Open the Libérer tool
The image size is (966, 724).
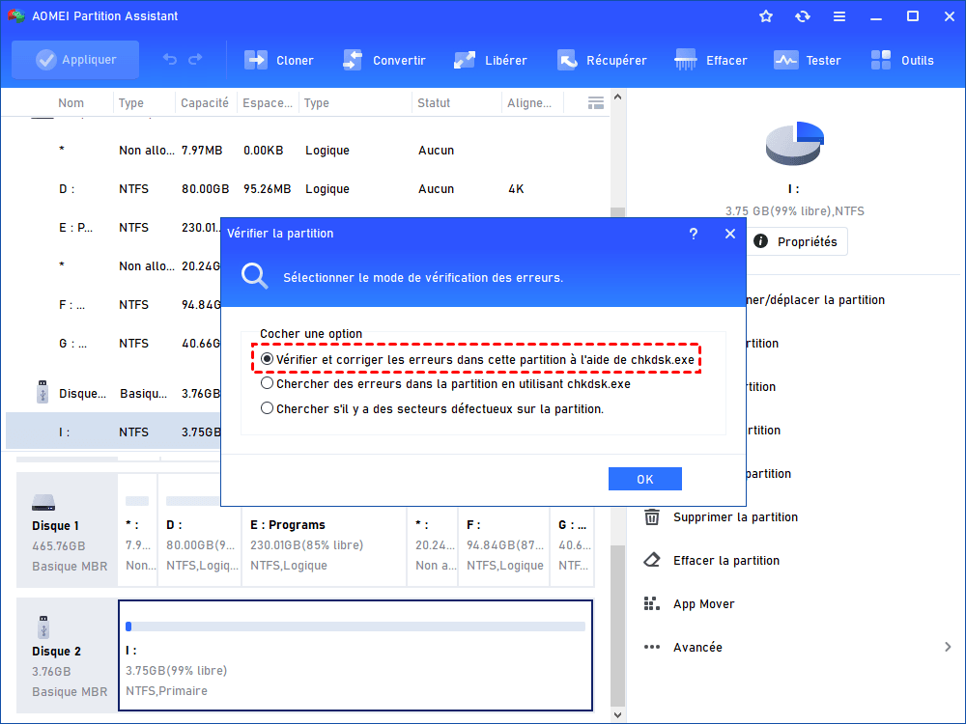[491, 60]
